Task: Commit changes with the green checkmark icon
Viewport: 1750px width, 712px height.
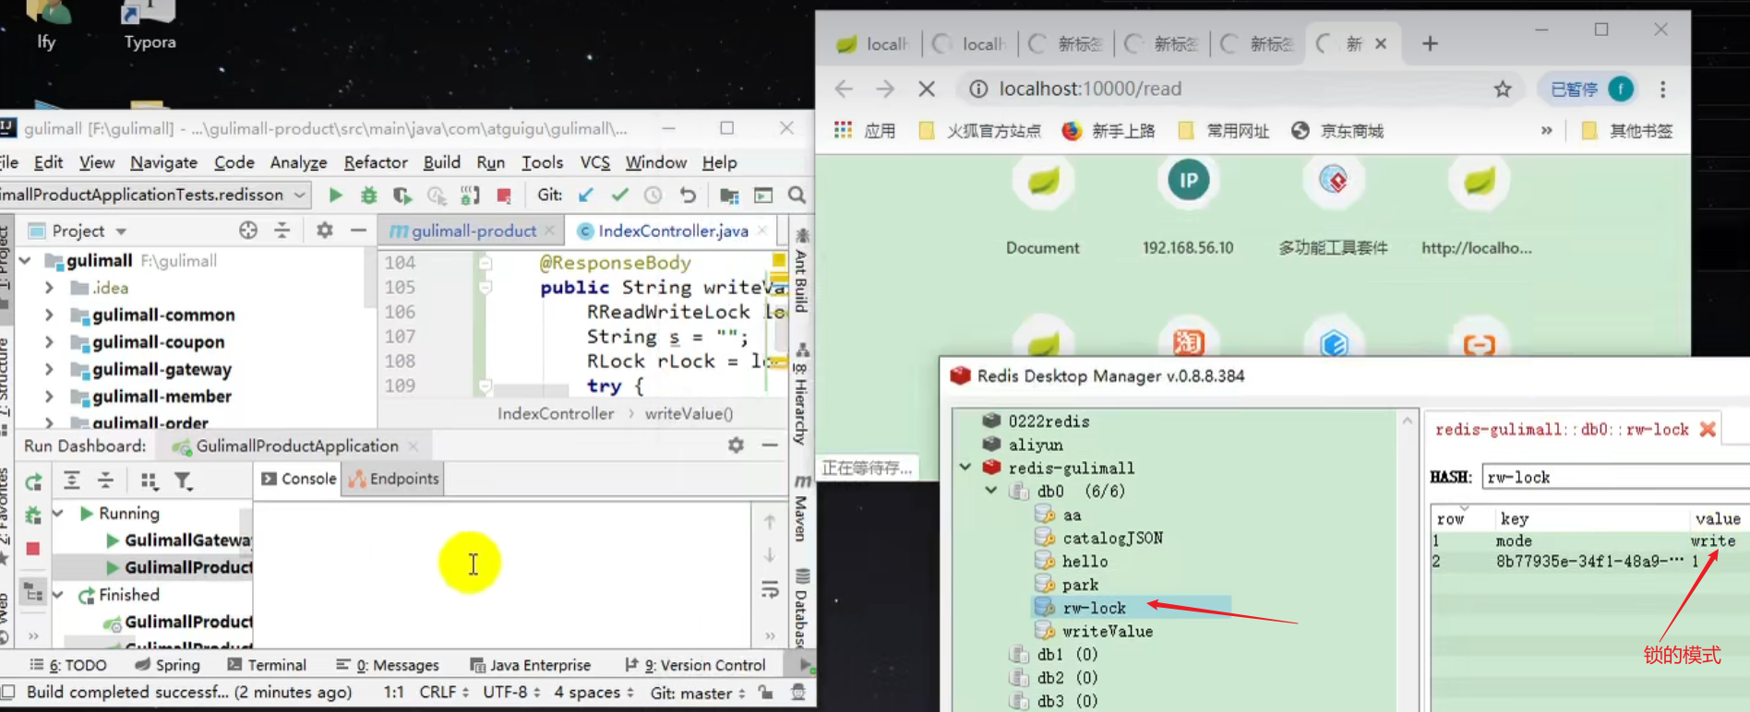Action: (x=619, y=195)
